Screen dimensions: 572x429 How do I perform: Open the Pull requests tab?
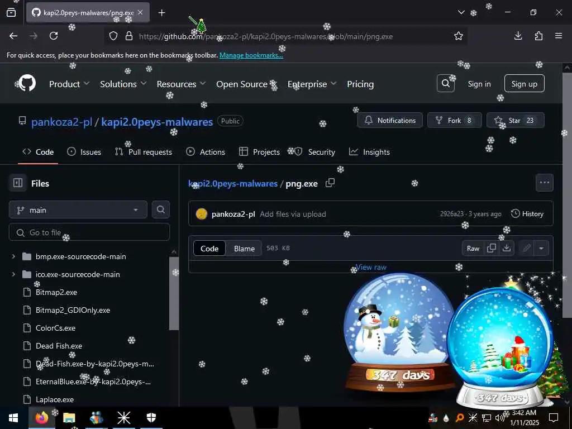[144, 152]
